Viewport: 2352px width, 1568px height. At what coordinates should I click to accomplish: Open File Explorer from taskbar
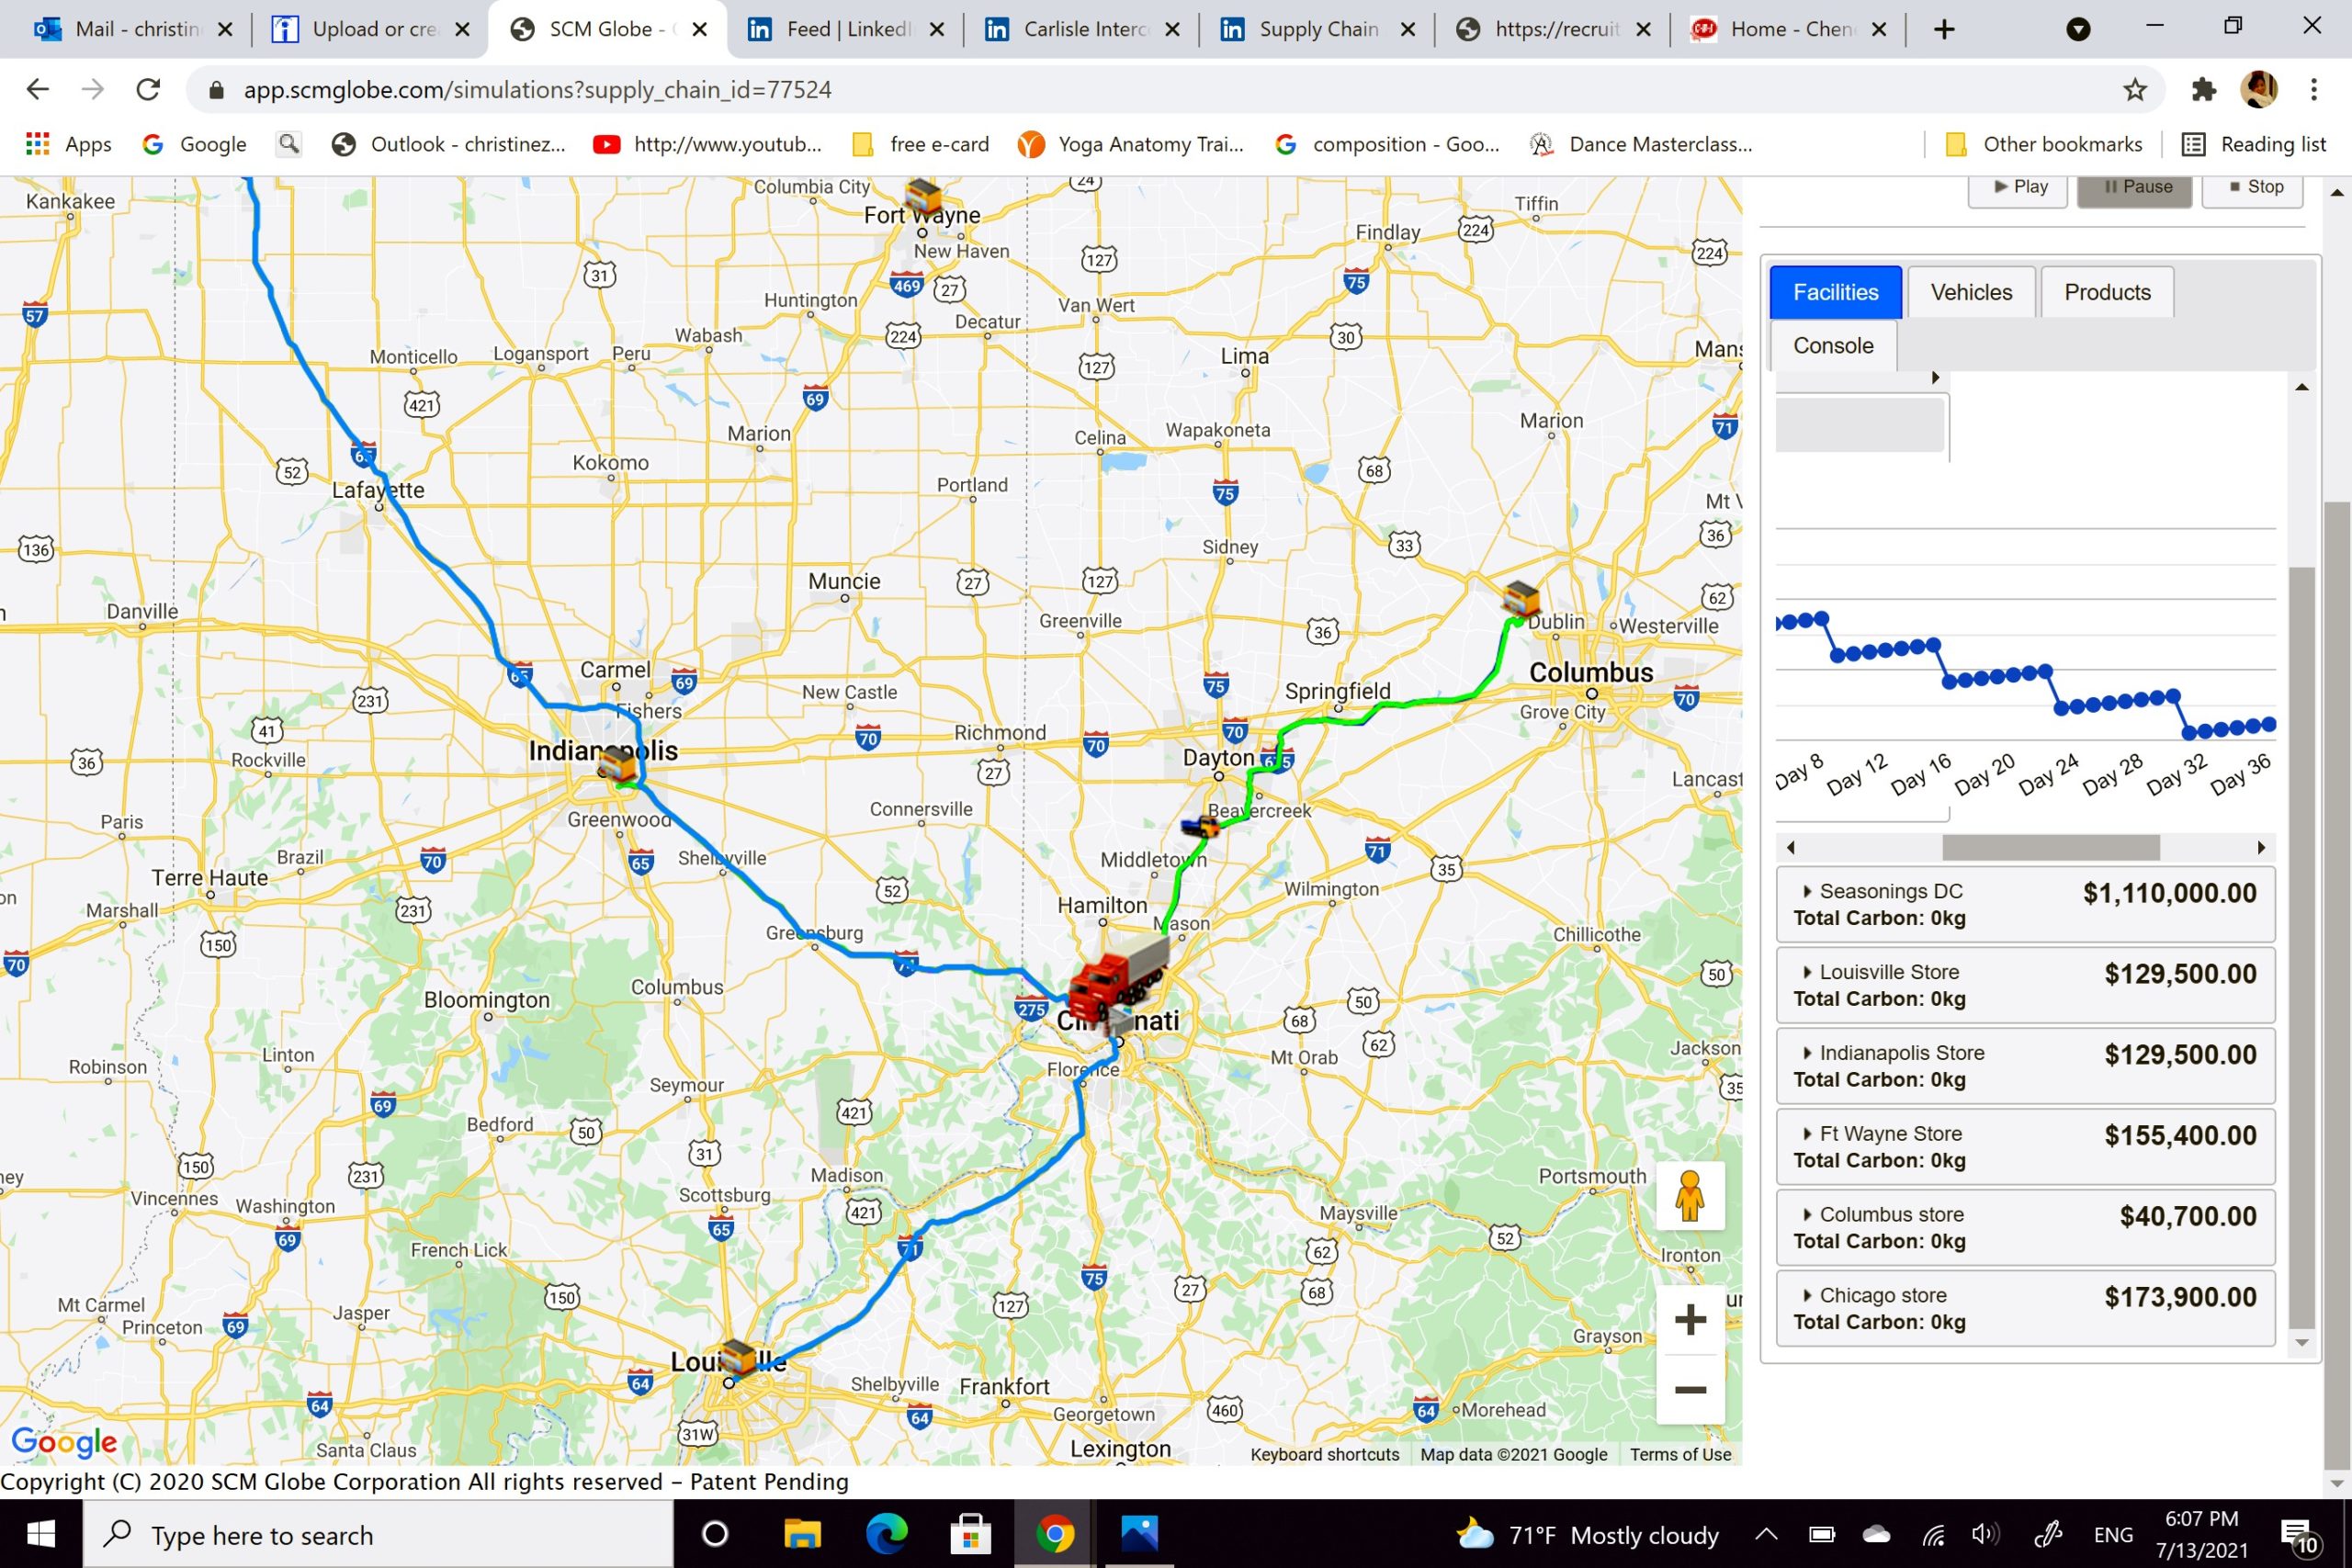802,1534
